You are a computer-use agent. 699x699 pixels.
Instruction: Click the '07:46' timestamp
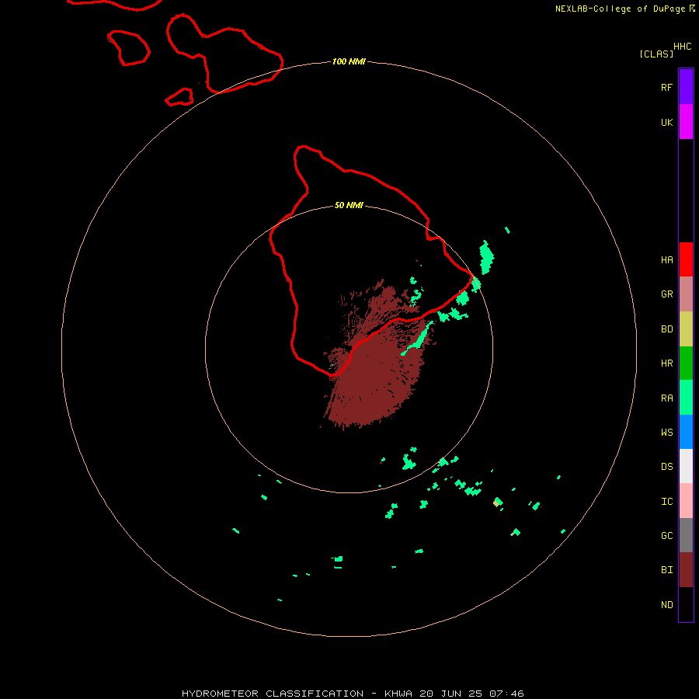click(x=506, y=694)
